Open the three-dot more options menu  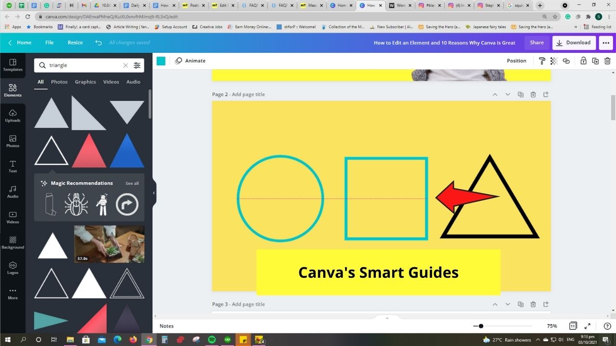(x=605, y=42)
